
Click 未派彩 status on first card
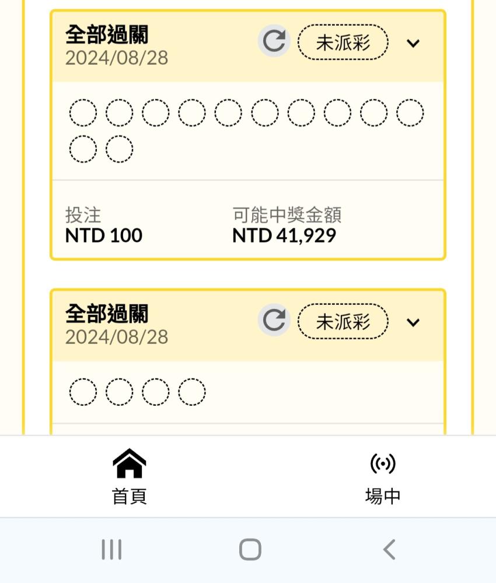(x=343, y=43)
